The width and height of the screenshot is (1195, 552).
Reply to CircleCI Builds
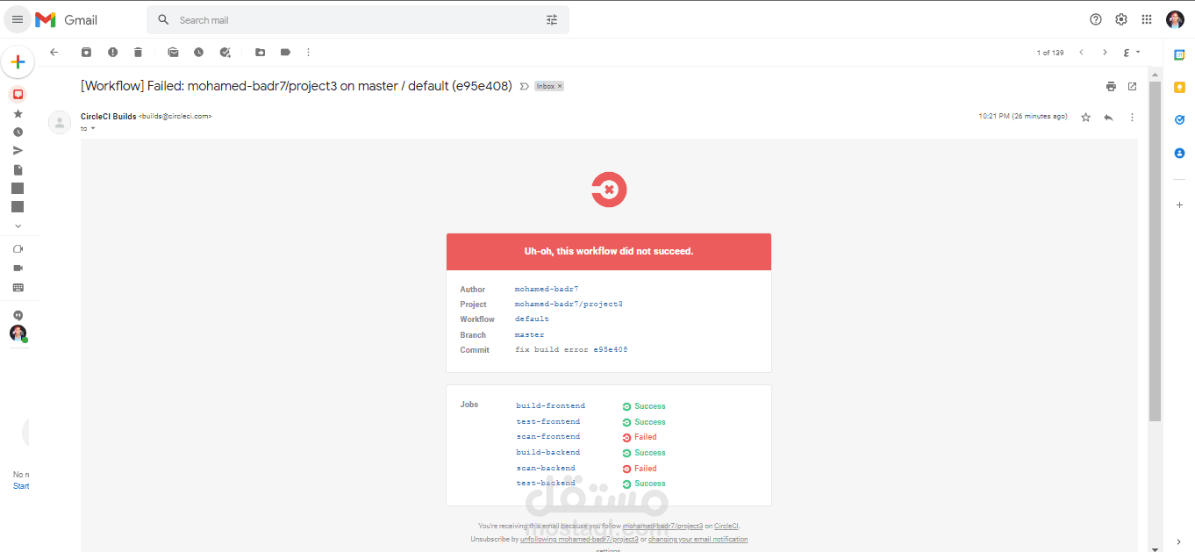(1108, 117)
